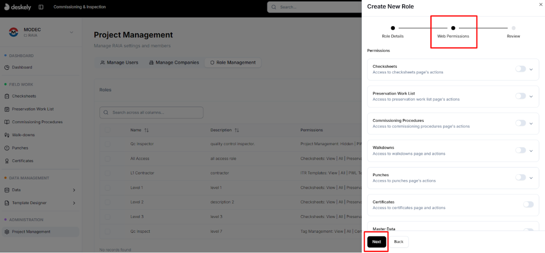Screen dimensions: 545x253
Task: Click the Dashboard gauge icon
Action: click(7, 67)
